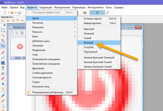Open the Окна menu
The height and width of the screenshot is (111, 163).
click(108, 7)
